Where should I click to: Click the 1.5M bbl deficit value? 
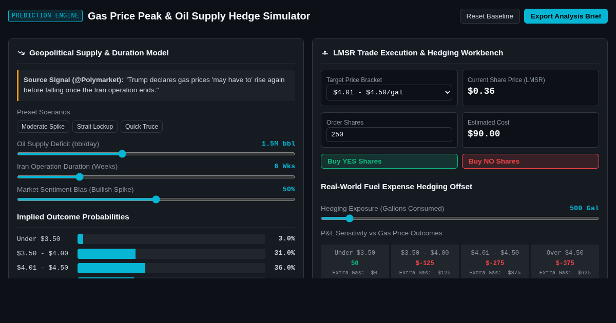tap(278, 144)
